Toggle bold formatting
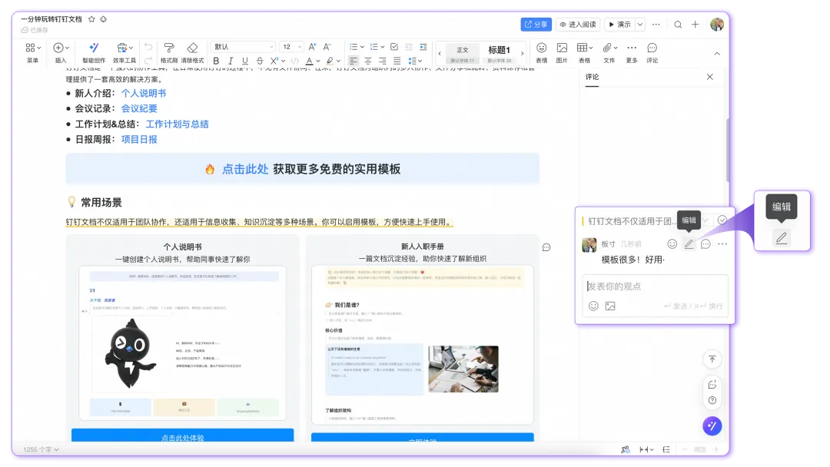The image size is (830, 467). (x=216, y=61)
